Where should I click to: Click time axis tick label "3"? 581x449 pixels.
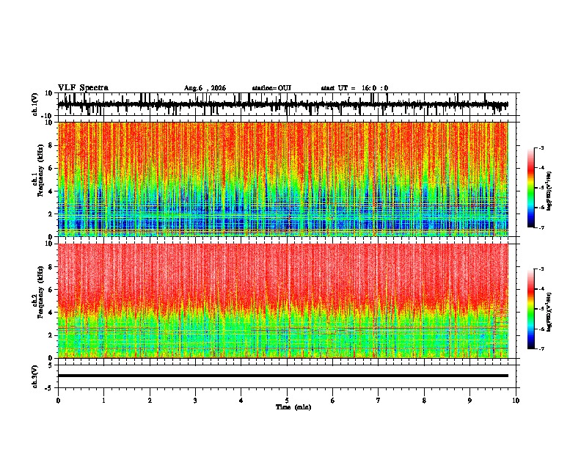pyautogui.click(x=196, y=401)
